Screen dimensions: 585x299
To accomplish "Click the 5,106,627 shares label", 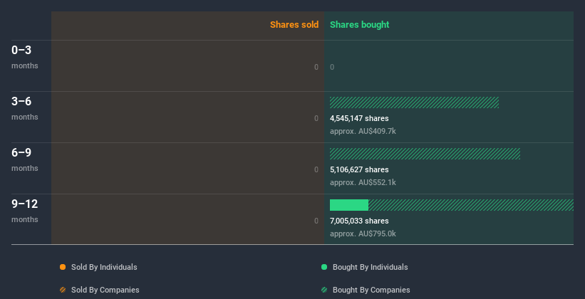I will click(x=359, y=169).
